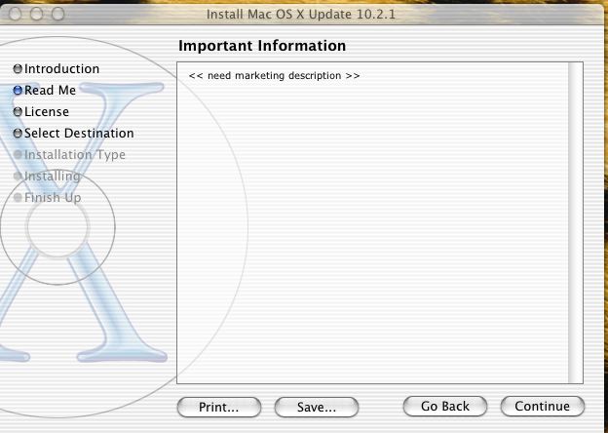This screenshot has width=608, height=433.
Task: Click the Continue button
Action: point(542,407)
